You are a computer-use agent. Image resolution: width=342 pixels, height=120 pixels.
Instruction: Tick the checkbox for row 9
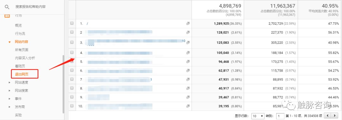click(x=72, y=97)
